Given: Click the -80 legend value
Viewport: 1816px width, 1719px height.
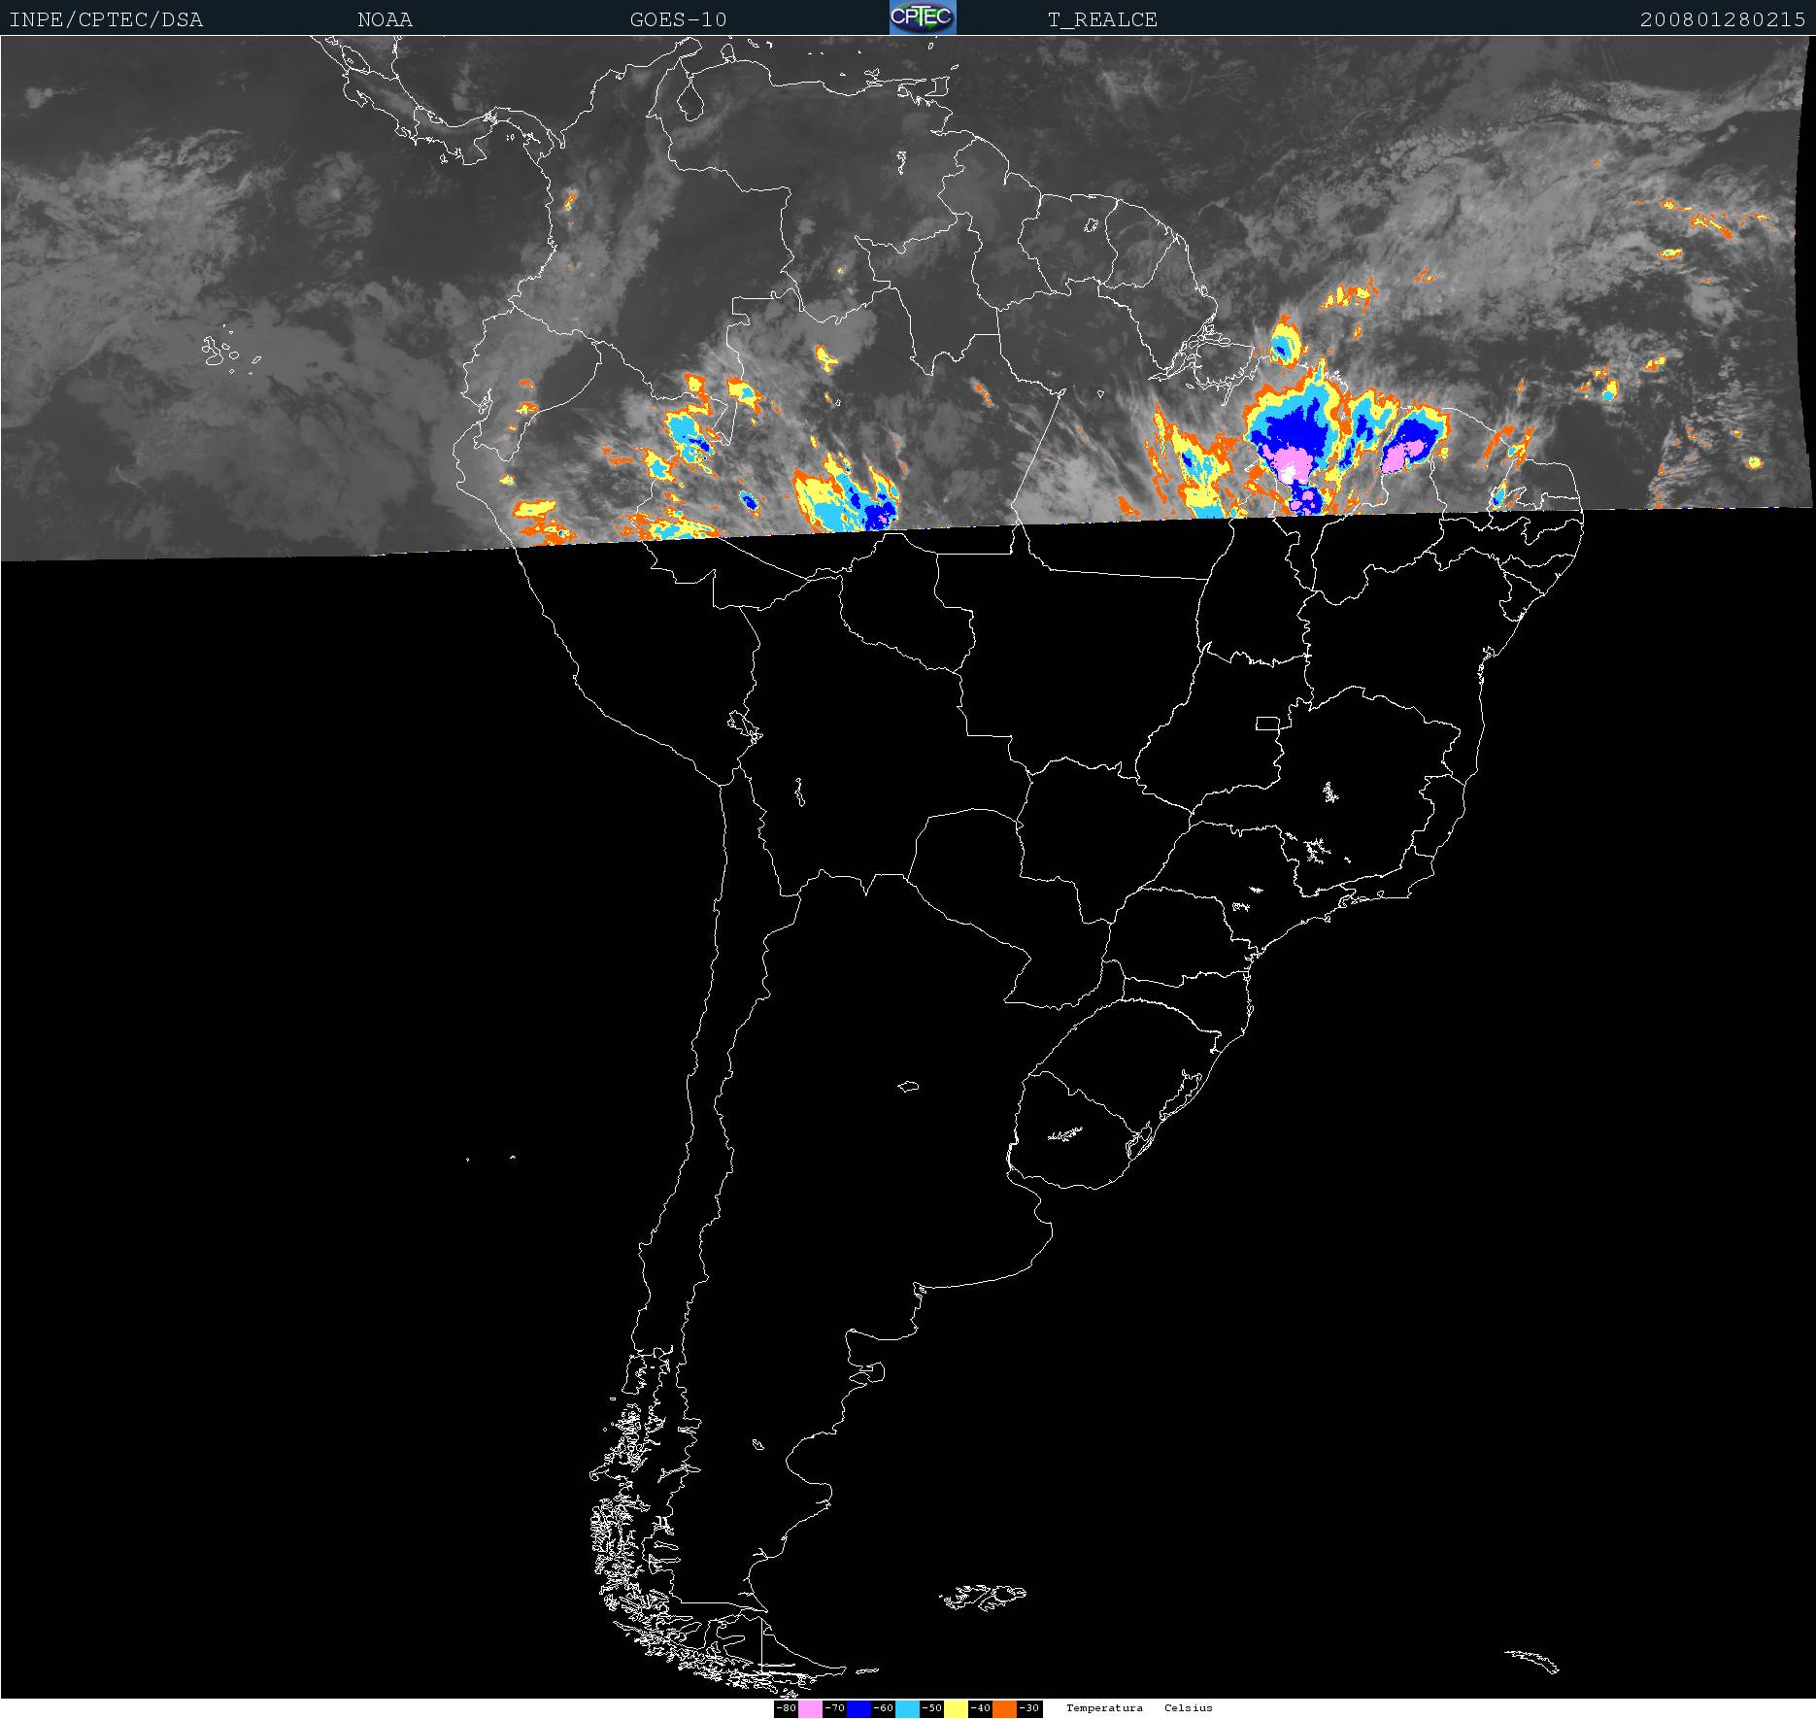Looking at the screenshot, I should click(x=787, y=1708).
